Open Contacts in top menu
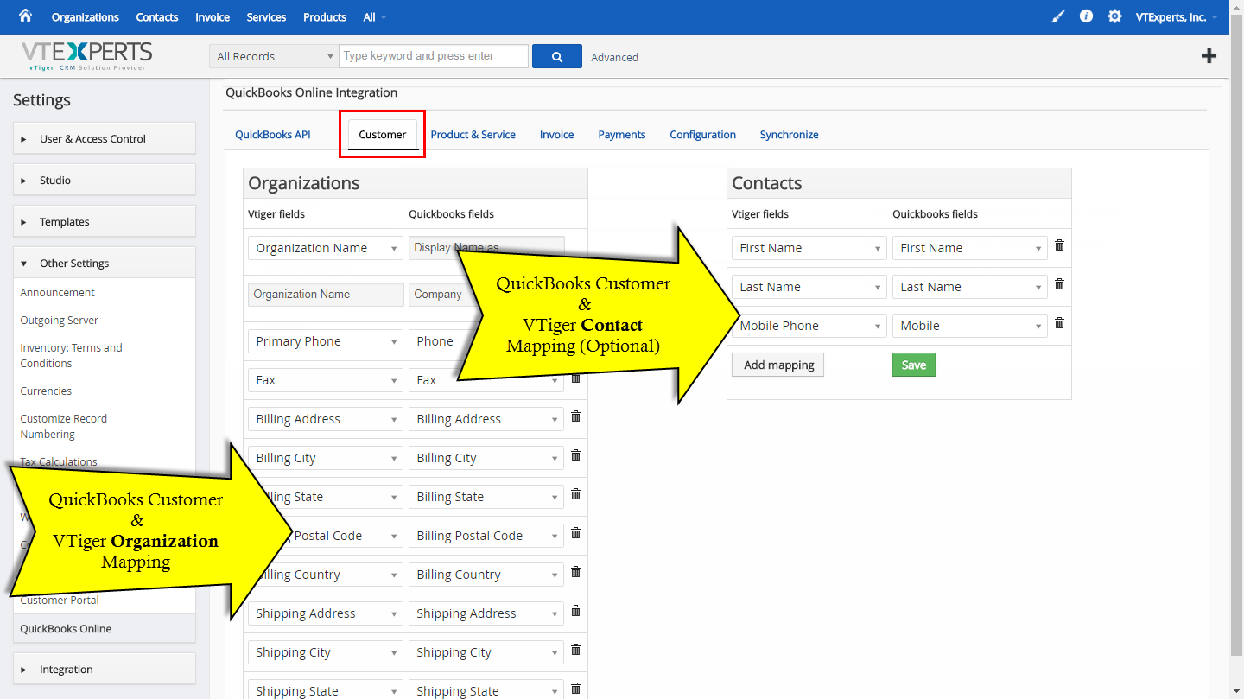 (x=157, y=17)
